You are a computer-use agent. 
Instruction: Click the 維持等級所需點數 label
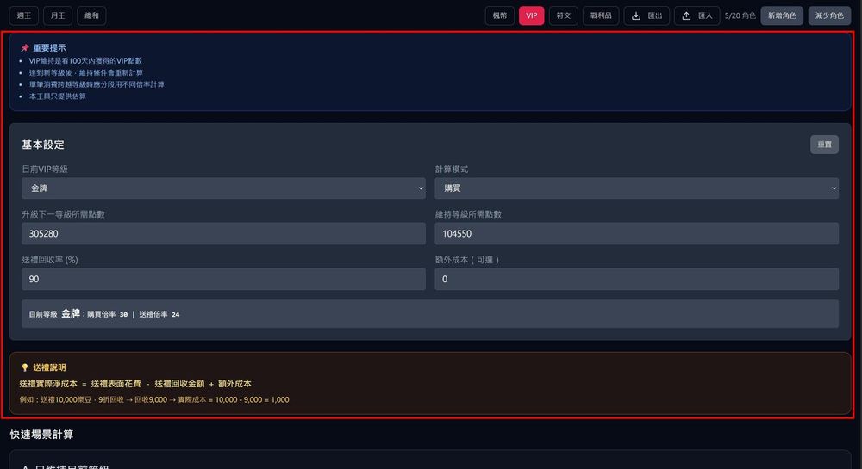tap(468, 214)
